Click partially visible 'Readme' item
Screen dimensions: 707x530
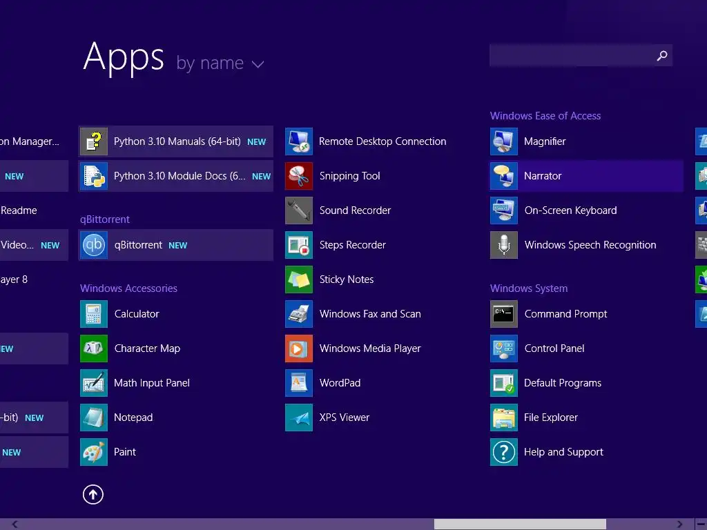(19, 210)
